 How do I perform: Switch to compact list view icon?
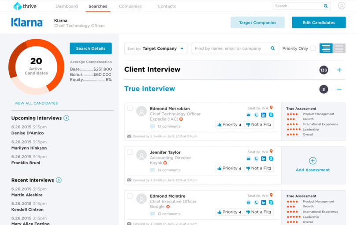(339, 48)
